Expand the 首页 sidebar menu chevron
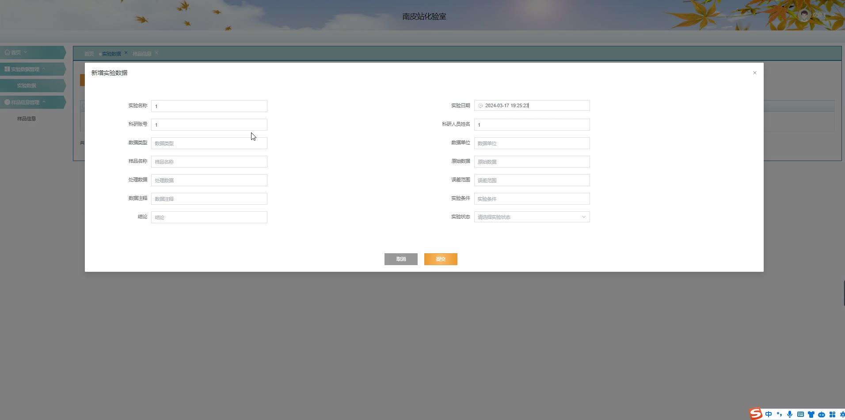Screen dimensions: 845x420 click(25, 52)
